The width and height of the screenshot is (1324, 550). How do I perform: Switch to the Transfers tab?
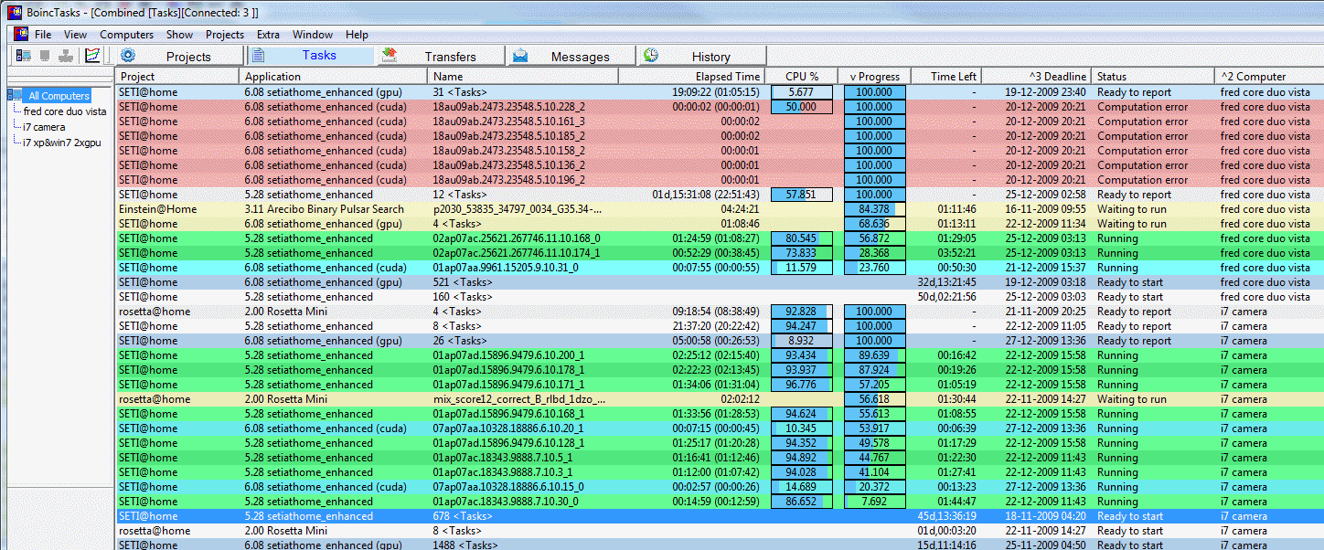[x=441, y=56]
